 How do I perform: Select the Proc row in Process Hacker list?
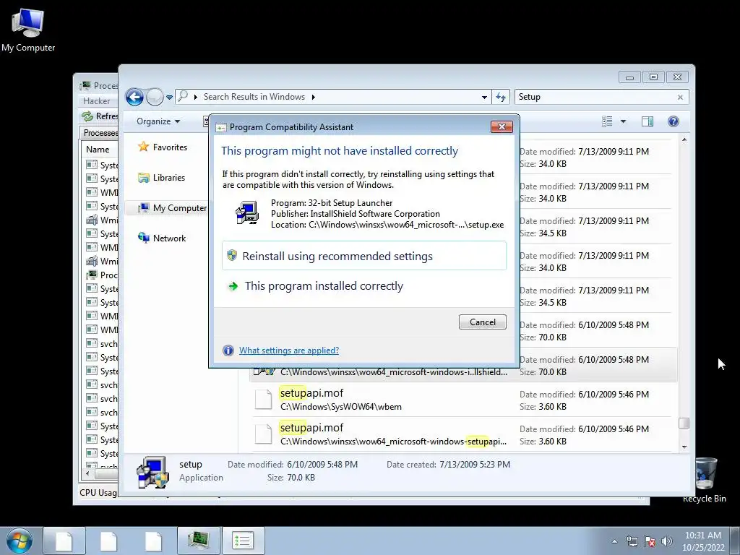pos(101,275)
